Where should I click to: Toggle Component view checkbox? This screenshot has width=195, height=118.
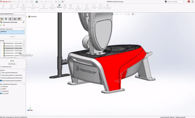(1, 67)
